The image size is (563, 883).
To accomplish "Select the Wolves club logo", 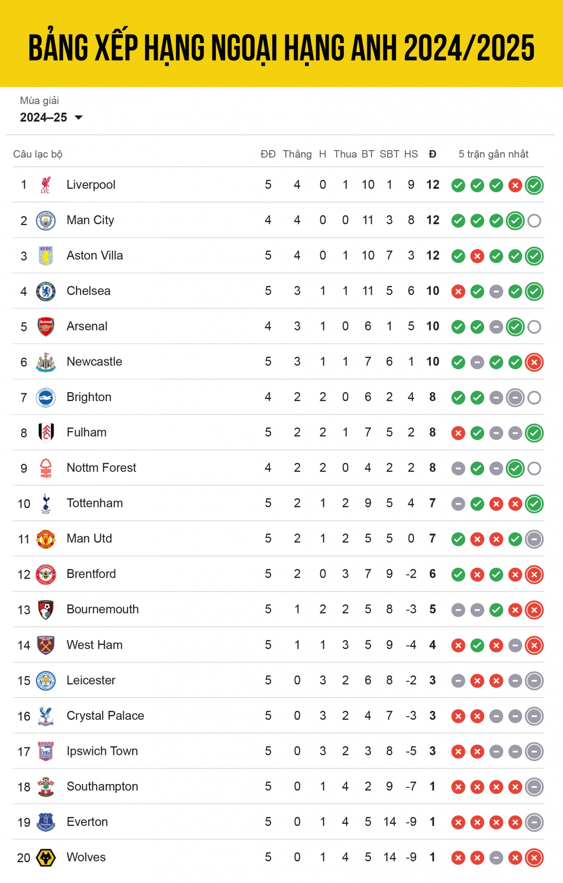I will pos(46,858).
